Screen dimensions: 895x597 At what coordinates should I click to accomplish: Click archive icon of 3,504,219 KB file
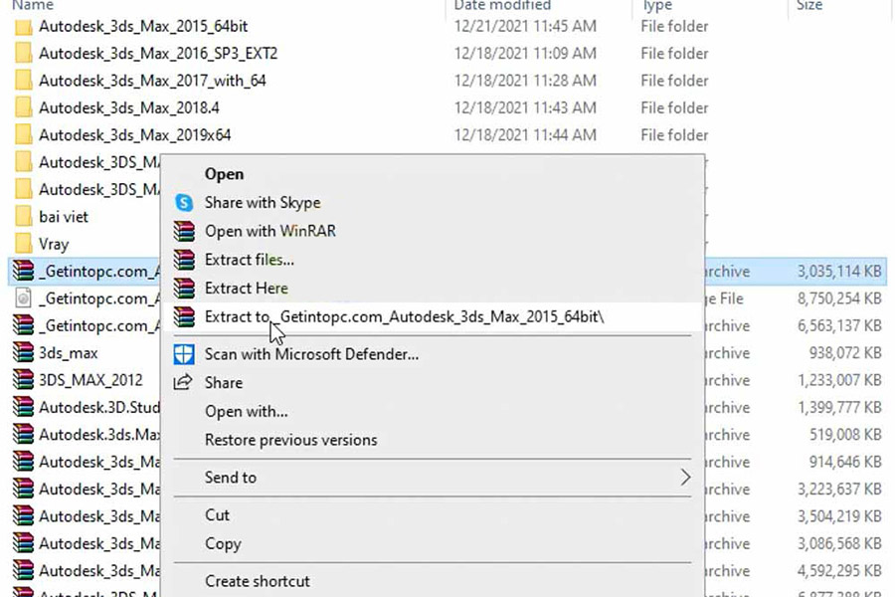pos(23,516)
